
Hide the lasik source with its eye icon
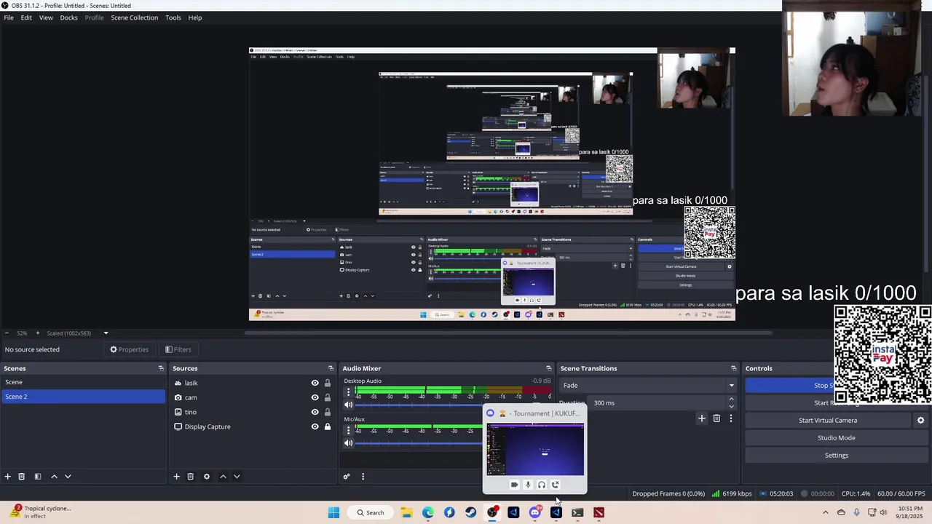click(315, 383)
